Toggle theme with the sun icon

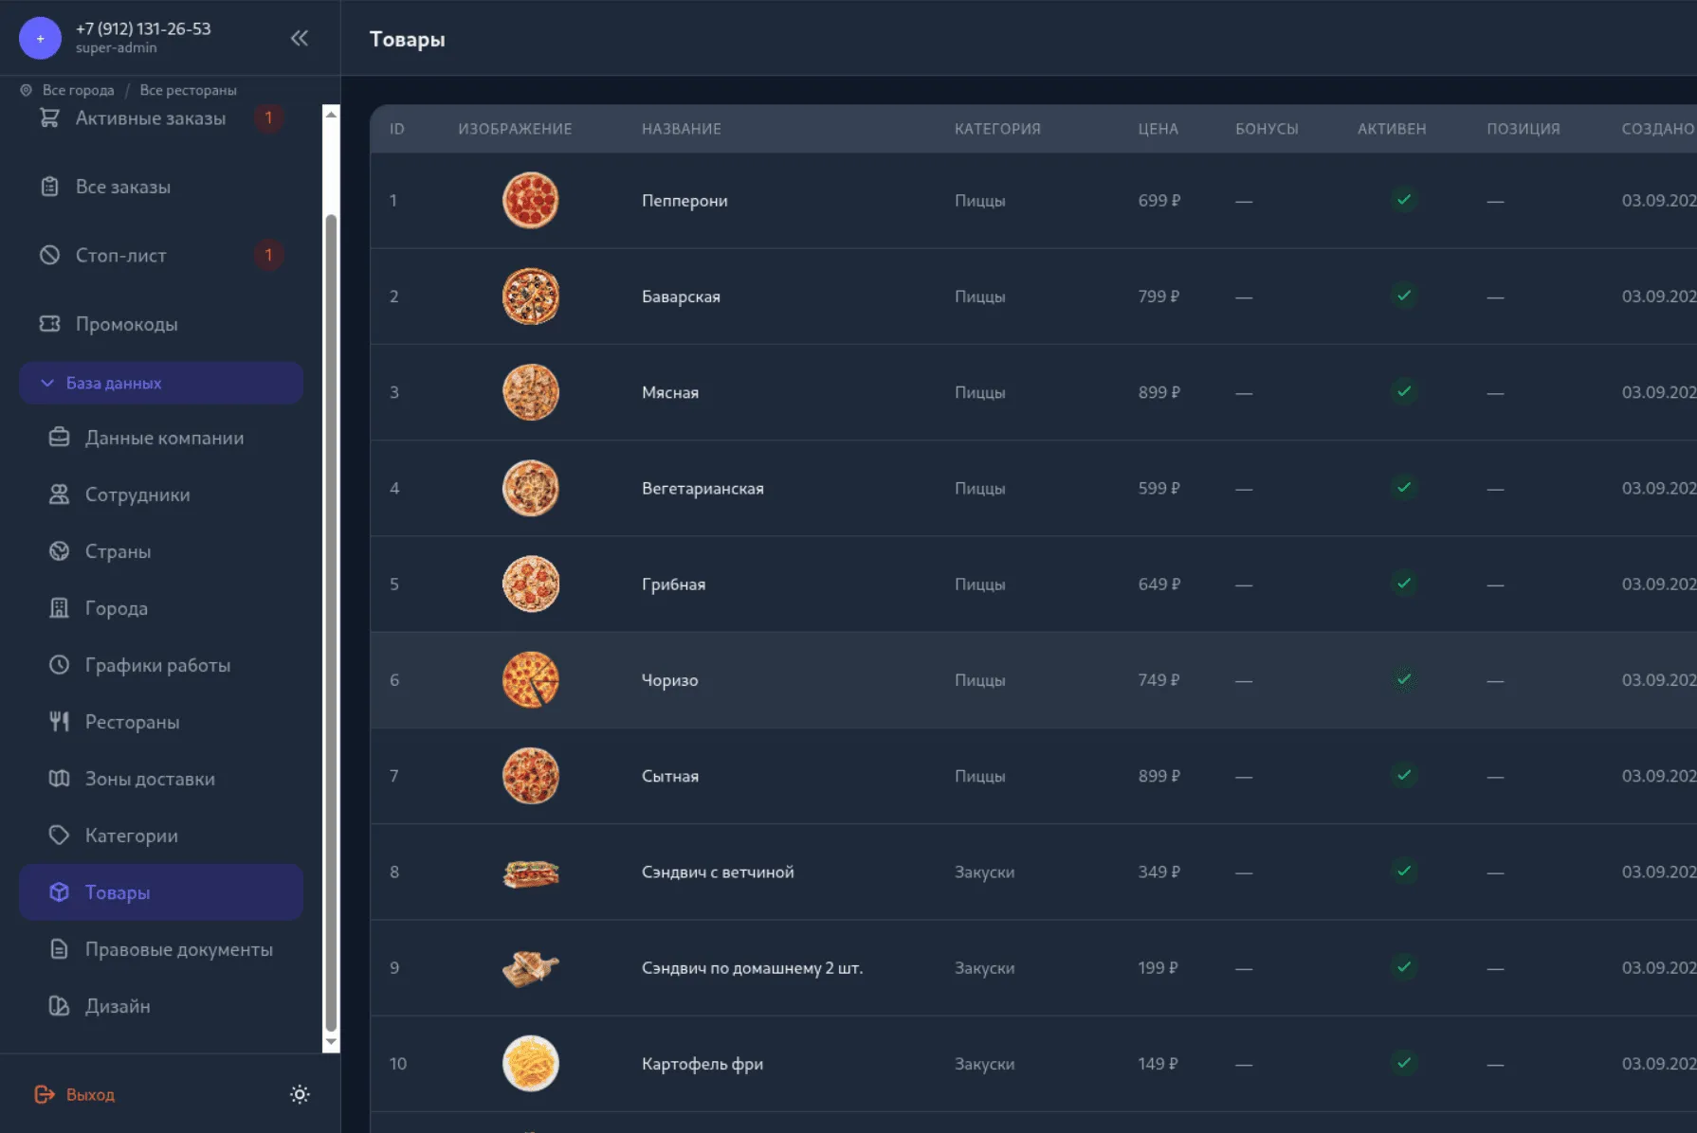(300, 1094)
